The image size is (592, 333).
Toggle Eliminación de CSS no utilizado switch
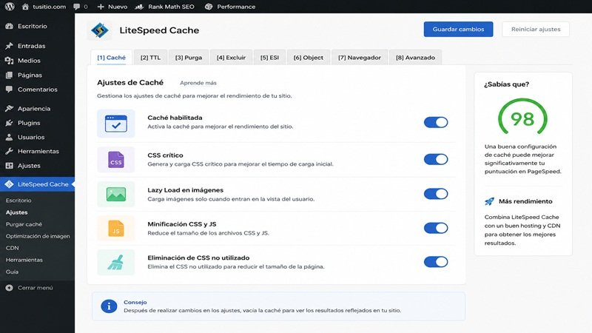tap(436, 262)
